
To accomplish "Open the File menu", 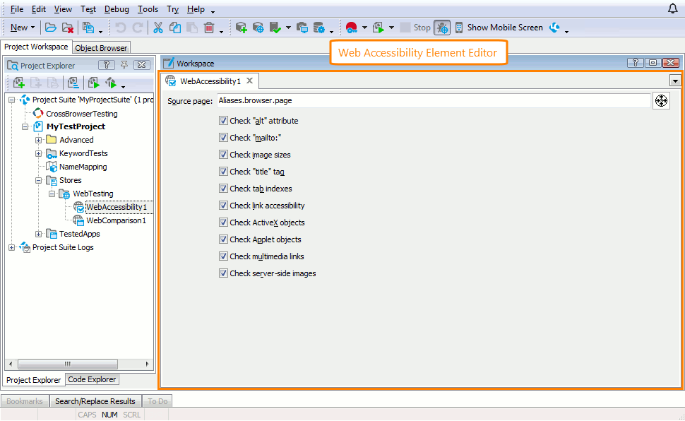I will tap(17, 9).
